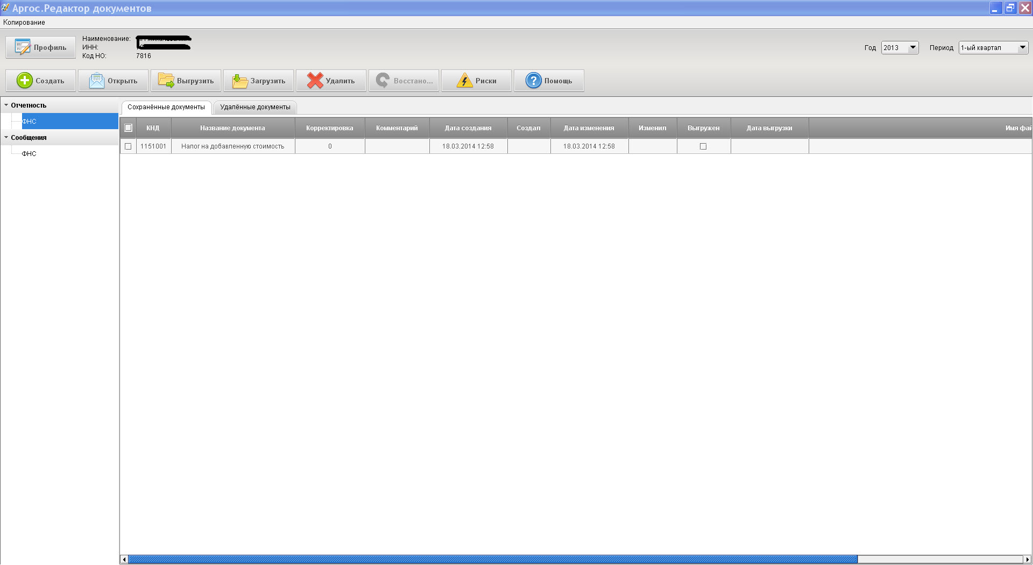Close the Аргос document editor window
This screenshot has height=565, width=1033.
(1025, 8)
